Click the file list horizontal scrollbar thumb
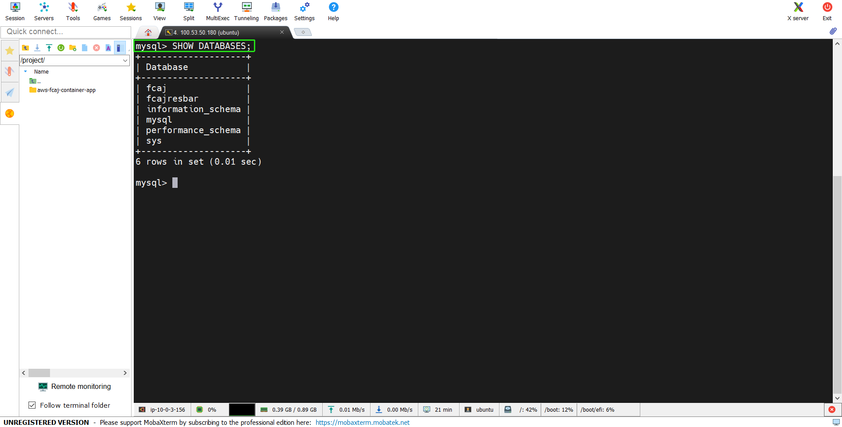 pos(39,373)
